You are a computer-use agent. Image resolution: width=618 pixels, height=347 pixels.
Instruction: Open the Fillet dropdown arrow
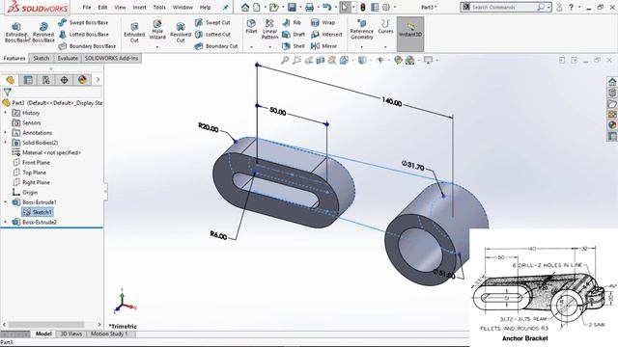[251, 47]
